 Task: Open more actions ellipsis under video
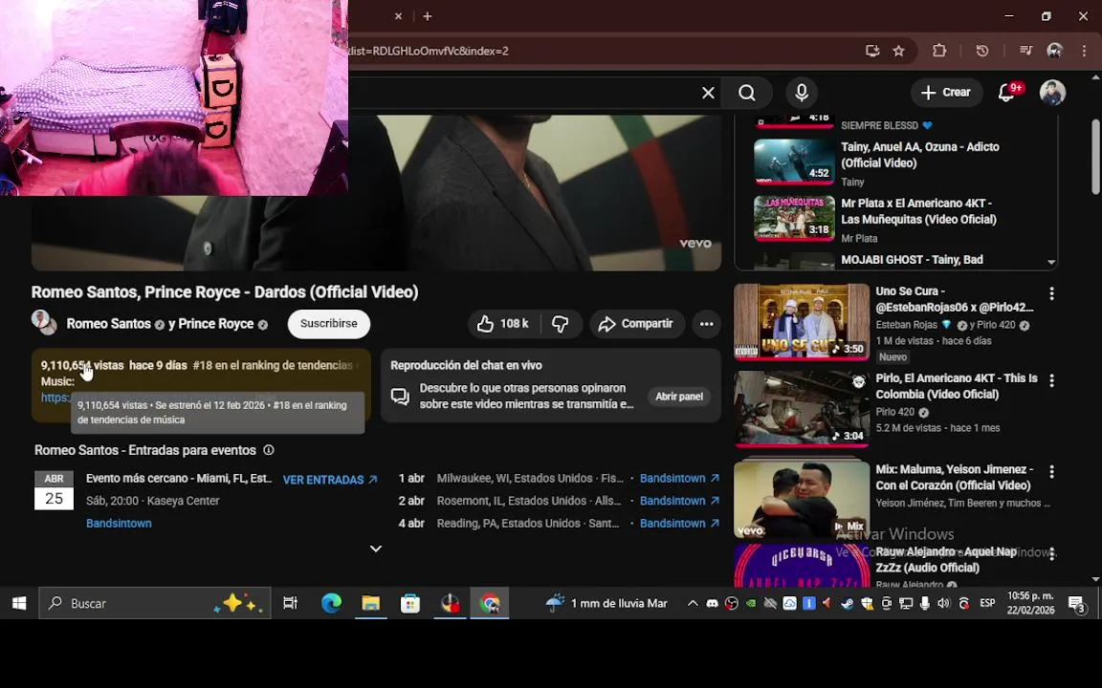(706, 324)
